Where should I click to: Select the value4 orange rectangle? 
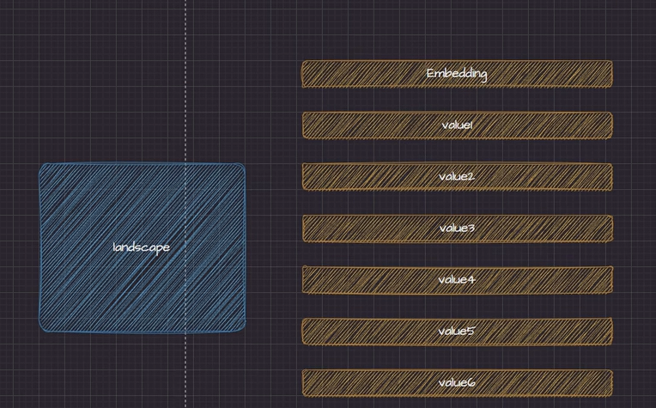point(361,280)
